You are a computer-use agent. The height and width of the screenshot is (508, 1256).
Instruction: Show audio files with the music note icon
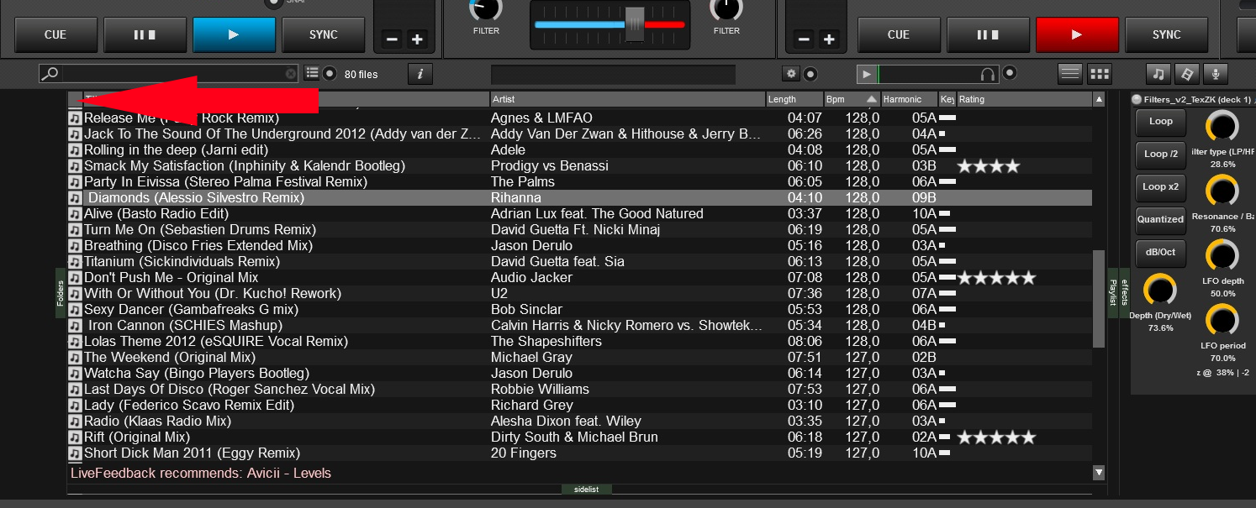coord(1158,74)
